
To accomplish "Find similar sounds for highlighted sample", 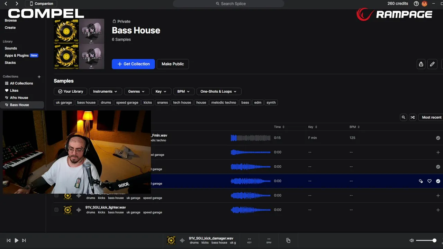I will pos(421,181).
